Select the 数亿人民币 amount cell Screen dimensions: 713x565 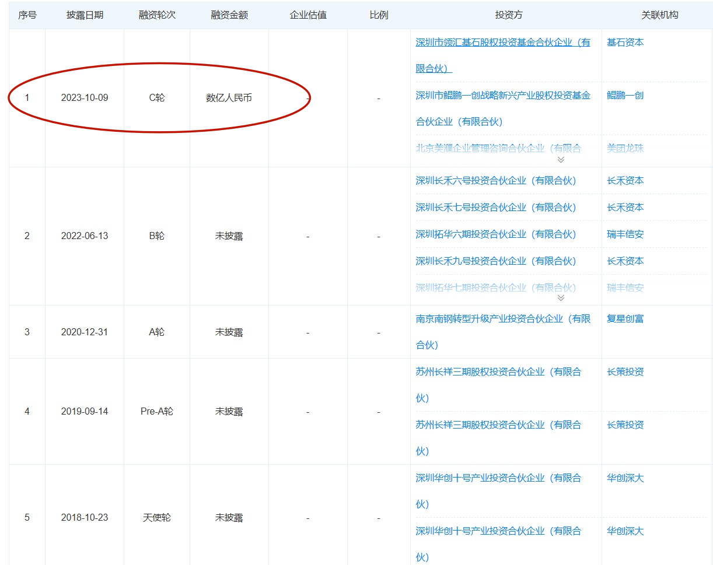click(x=229, y=98)
